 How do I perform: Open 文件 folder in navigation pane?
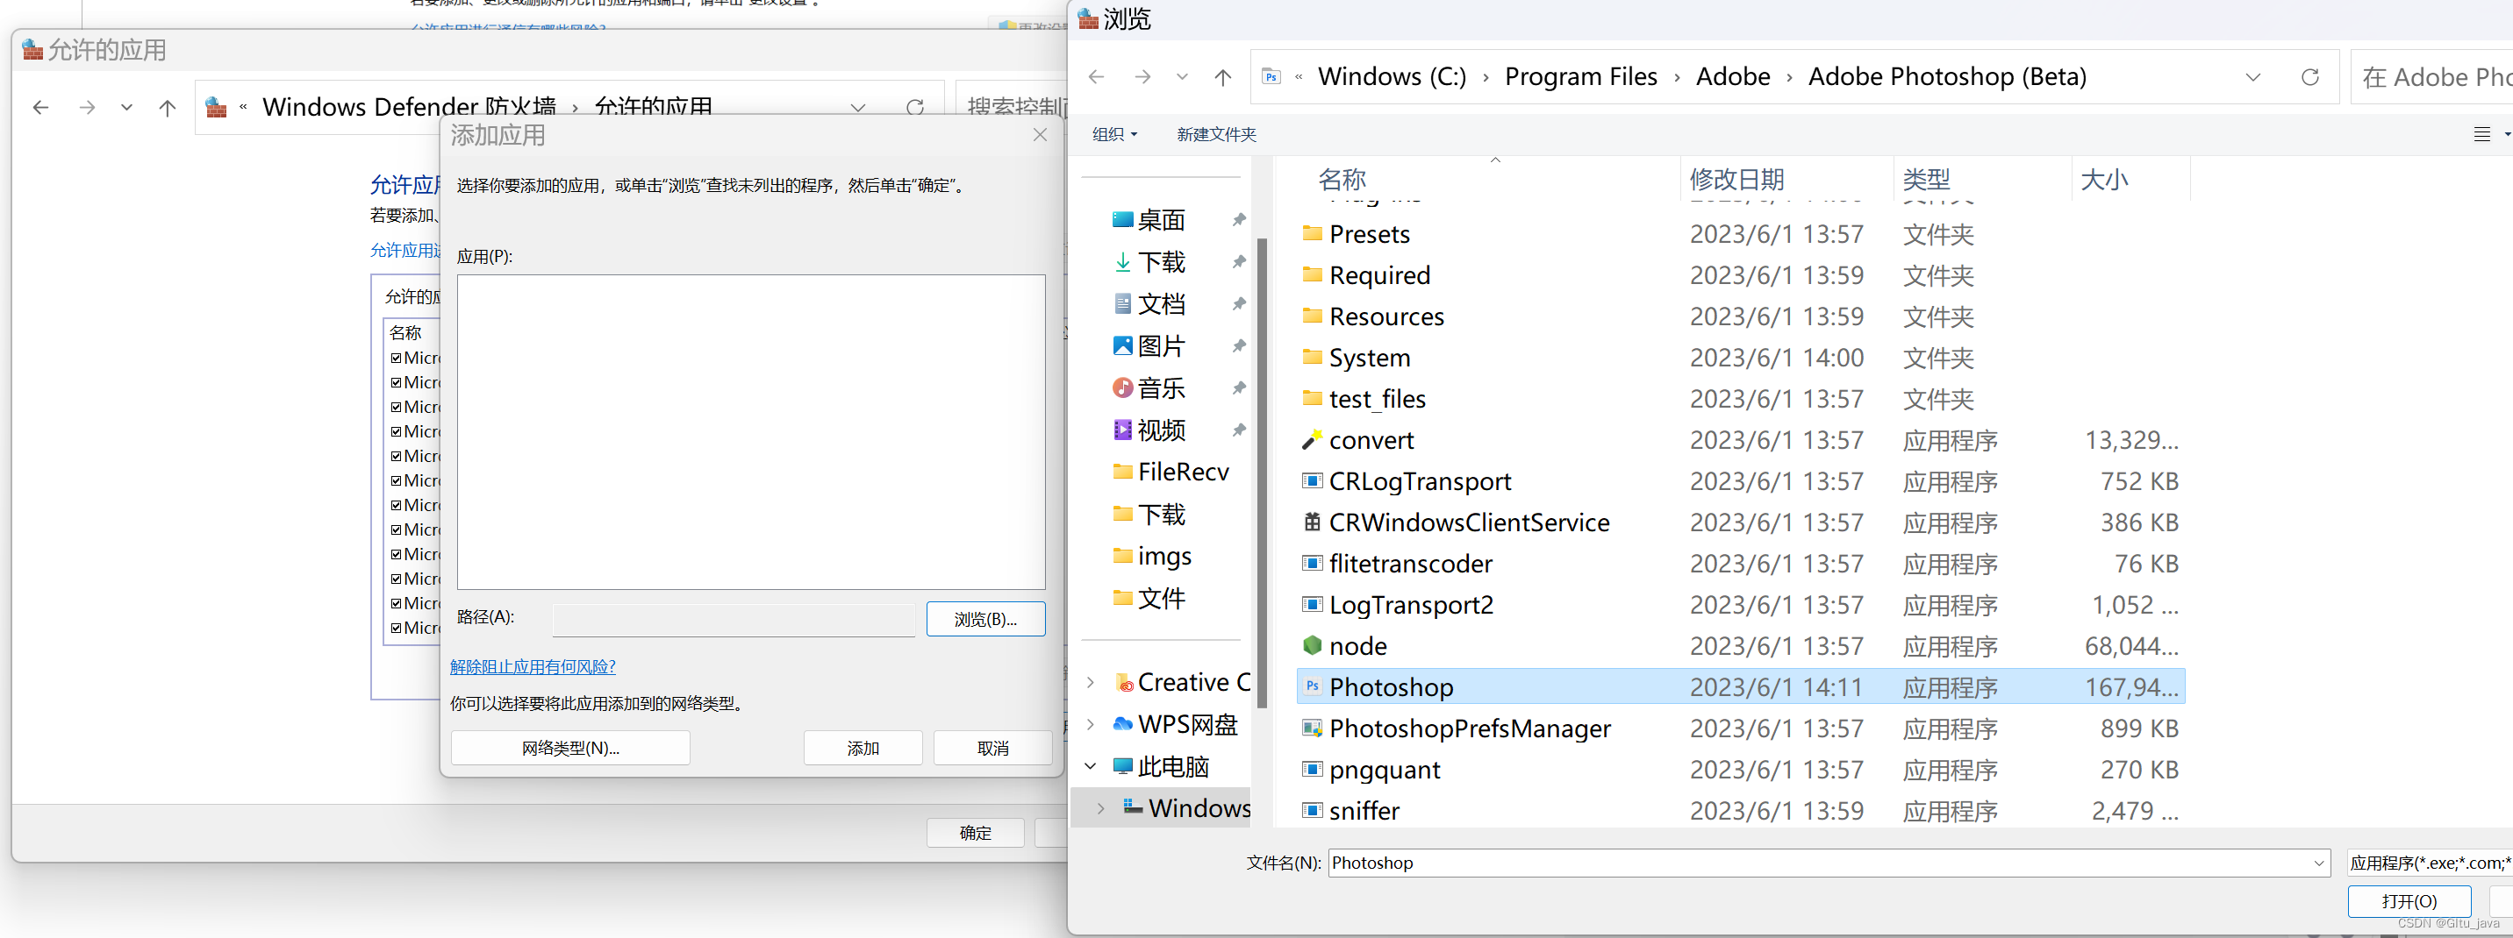tap(1162, 598)
